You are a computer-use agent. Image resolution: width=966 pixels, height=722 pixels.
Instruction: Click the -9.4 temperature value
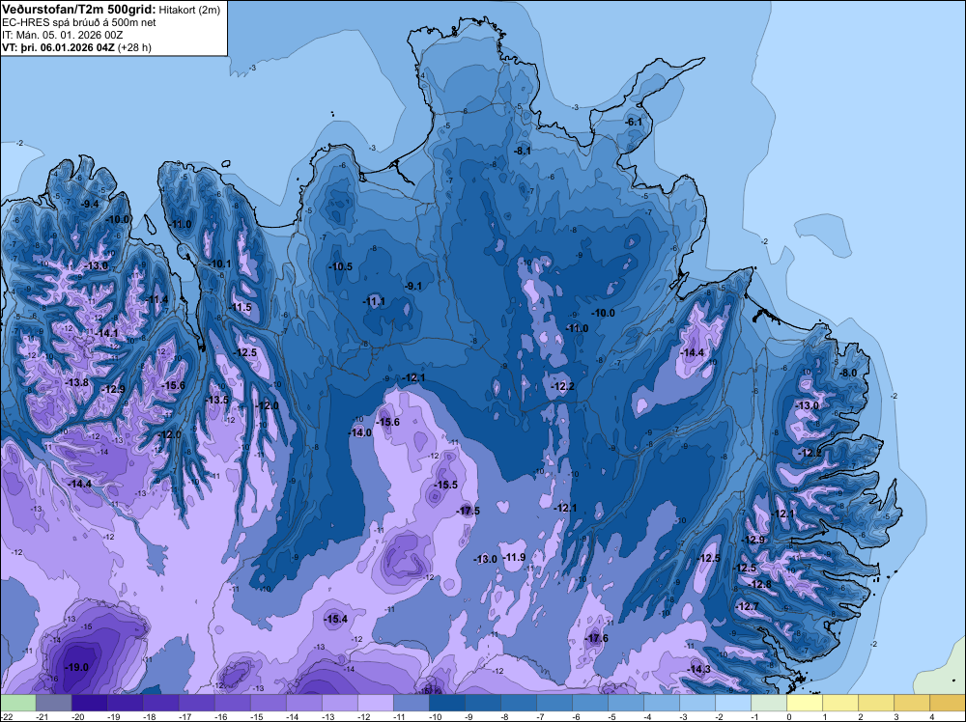(90, 204)
